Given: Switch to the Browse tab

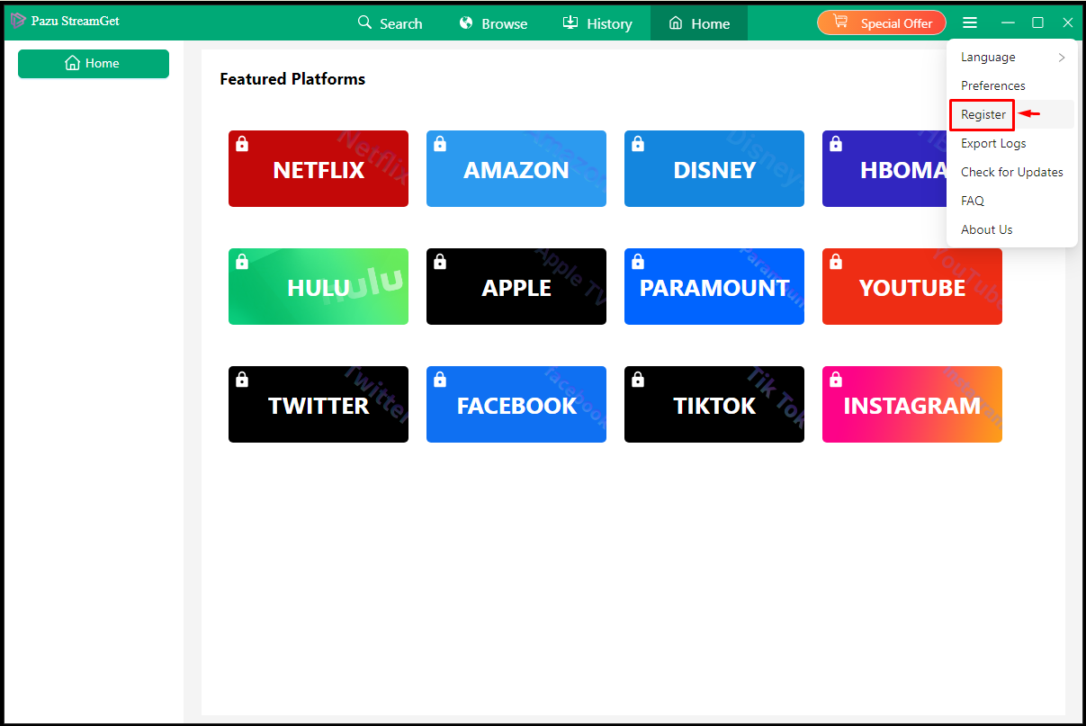Looking at the screenshot, I should [493, 23].
